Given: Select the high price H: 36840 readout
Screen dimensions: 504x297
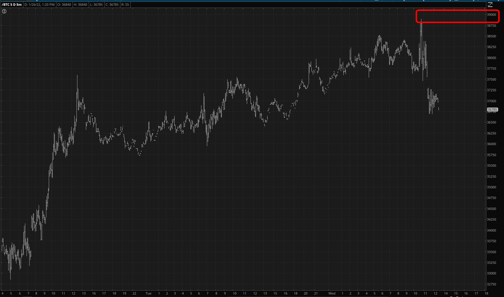Looking at the screenshot, I should coord(80,5).
